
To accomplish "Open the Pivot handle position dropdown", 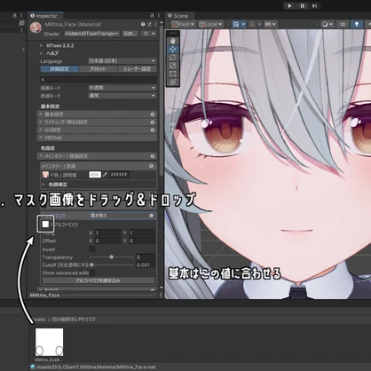I will [183, 24].
